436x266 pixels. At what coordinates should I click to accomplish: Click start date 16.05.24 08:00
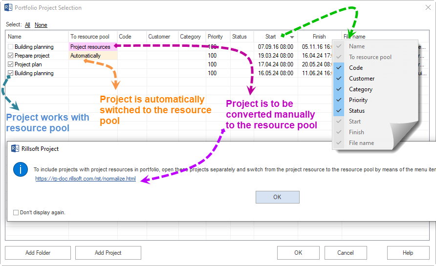(276, 73)
